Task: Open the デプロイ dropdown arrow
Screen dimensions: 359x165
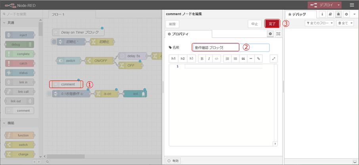Action: tap(339, 5)
